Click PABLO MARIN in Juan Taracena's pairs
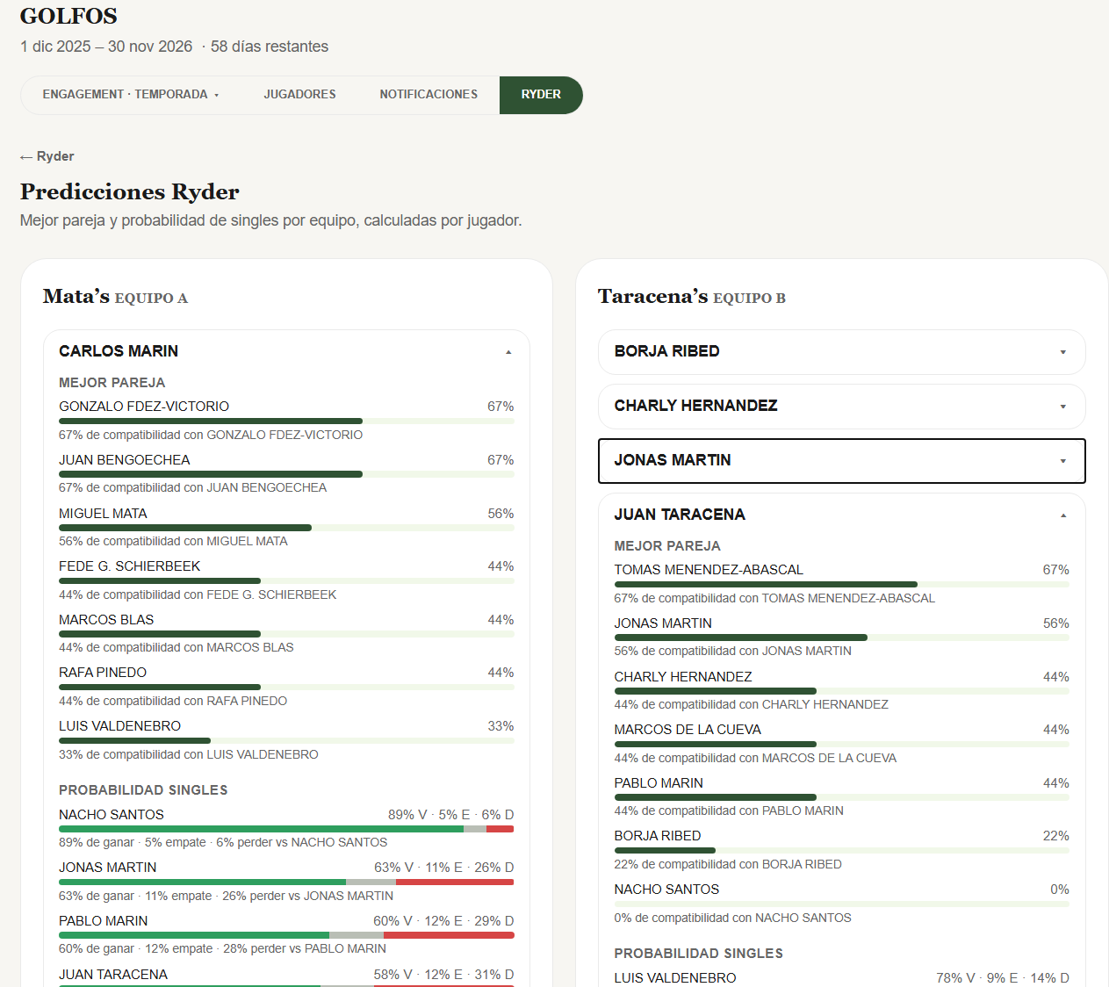Viewport: 1109px width, 987px height. pos(659,783)
